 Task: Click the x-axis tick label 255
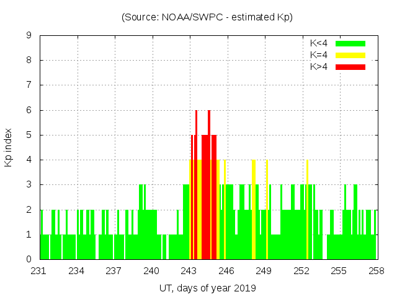pyautogui.click(x=338, y=271)
